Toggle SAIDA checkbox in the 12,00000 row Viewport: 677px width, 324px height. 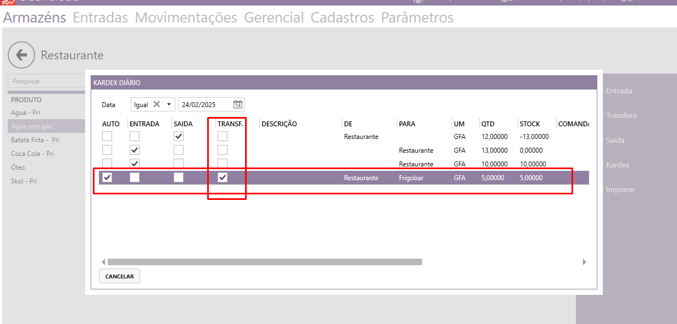tap(179, 136)
